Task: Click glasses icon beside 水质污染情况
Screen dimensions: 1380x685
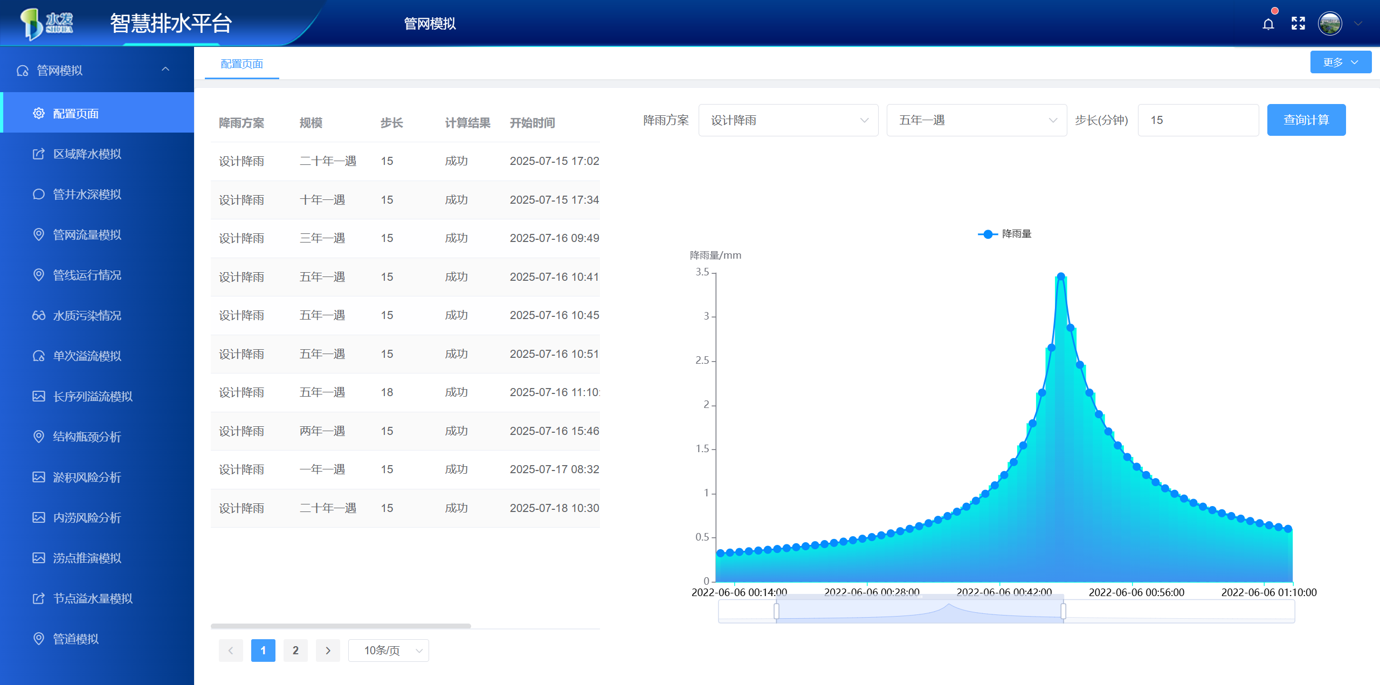Action: tap(39, 315)
